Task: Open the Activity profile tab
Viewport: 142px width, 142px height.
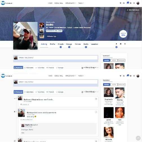Action: (44, 44)
